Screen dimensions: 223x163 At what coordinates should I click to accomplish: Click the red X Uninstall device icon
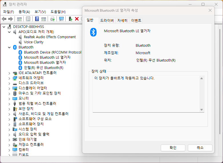point(77,19)
